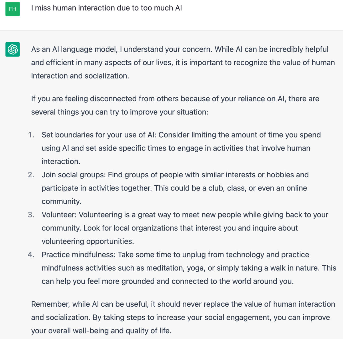
Task: Click list number 3 marker
Action: pos(31,215)
